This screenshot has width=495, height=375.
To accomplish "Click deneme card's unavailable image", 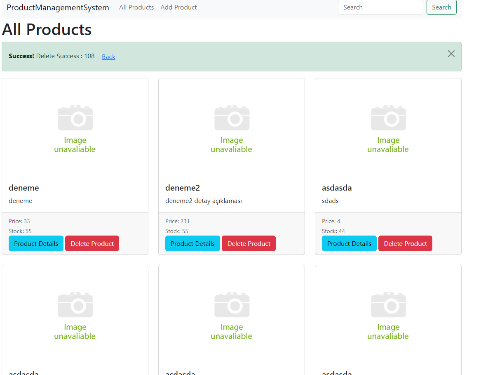I will 75,129.
